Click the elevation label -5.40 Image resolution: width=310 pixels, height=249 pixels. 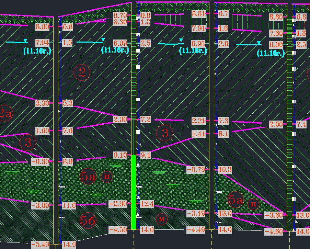40,245
